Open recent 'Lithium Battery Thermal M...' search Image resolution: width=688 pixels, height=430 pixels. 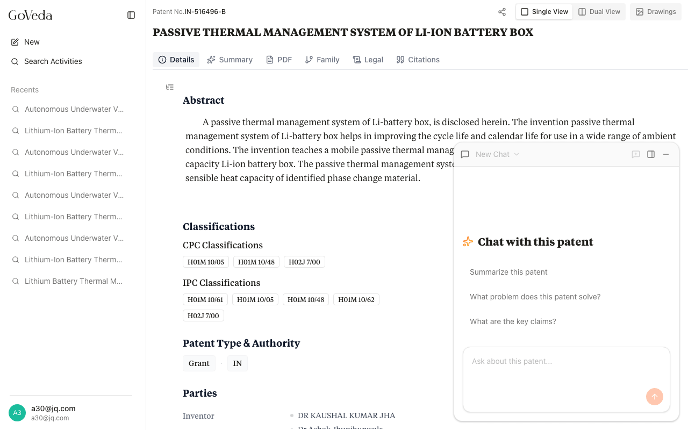tap(73, 281)
